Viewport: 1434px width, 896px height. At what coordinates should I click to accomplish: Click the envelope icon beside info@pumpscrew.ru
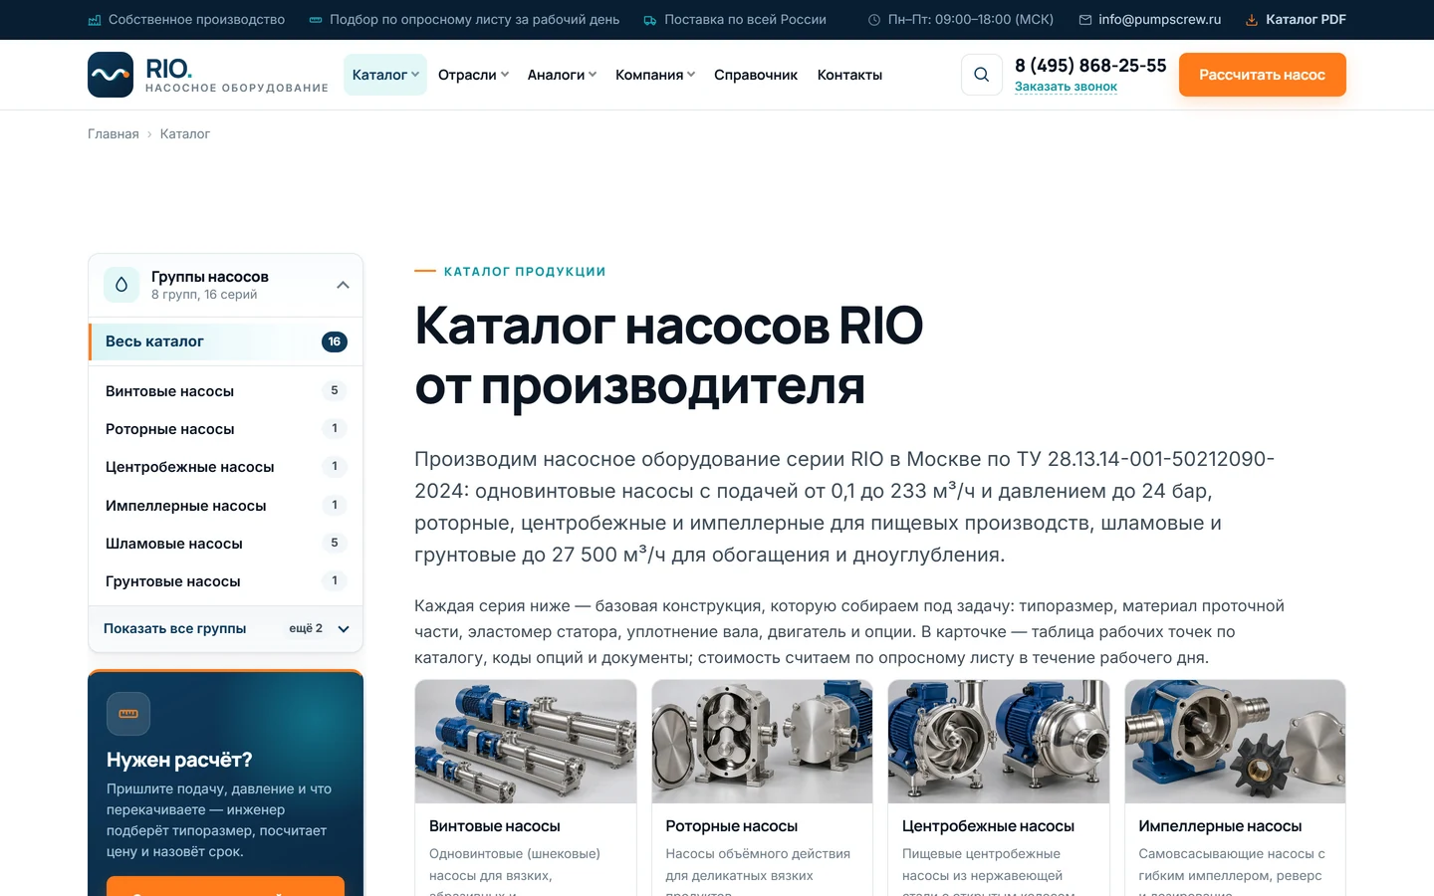pos(1085,20)
